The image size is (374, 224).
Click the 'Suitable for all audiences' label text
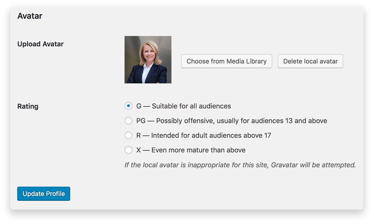click(x=191, y=106)
